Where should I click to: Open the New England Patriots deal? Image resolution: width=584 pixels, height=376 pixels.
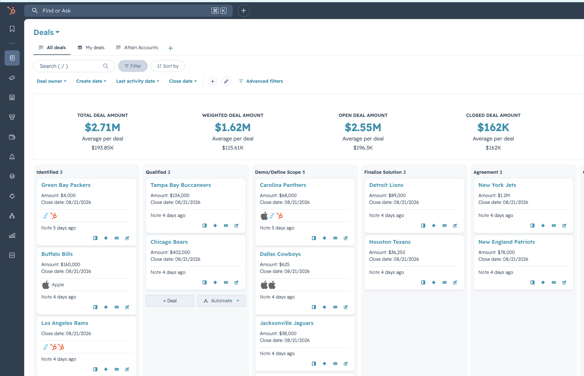pyautogui.click(x=507, y=242)
